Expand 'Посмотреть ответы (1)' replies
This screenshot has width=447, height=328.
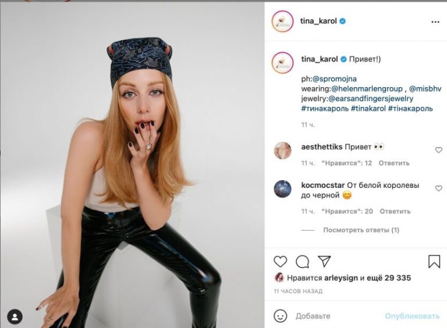click(x=361, y=230)
